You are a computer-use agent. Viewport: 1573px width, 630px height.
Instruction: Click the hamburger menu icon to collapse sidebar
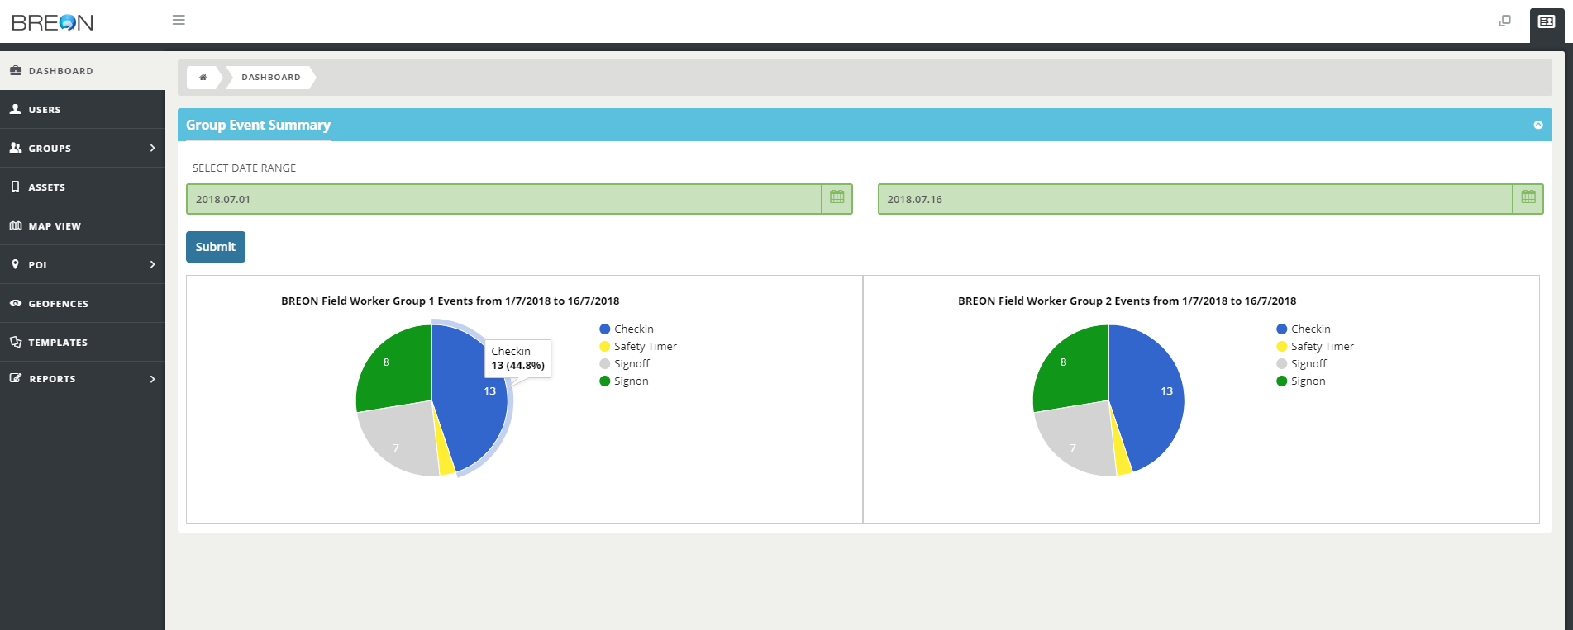pos(179,20)
